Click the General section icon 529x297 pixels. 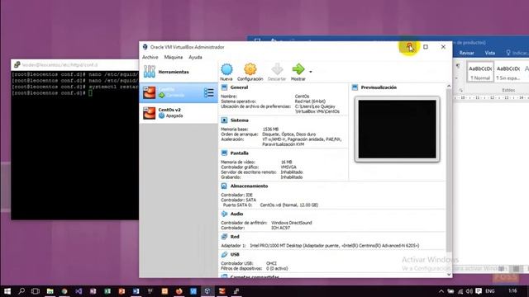pyautogui.click(x=224, y=87)
